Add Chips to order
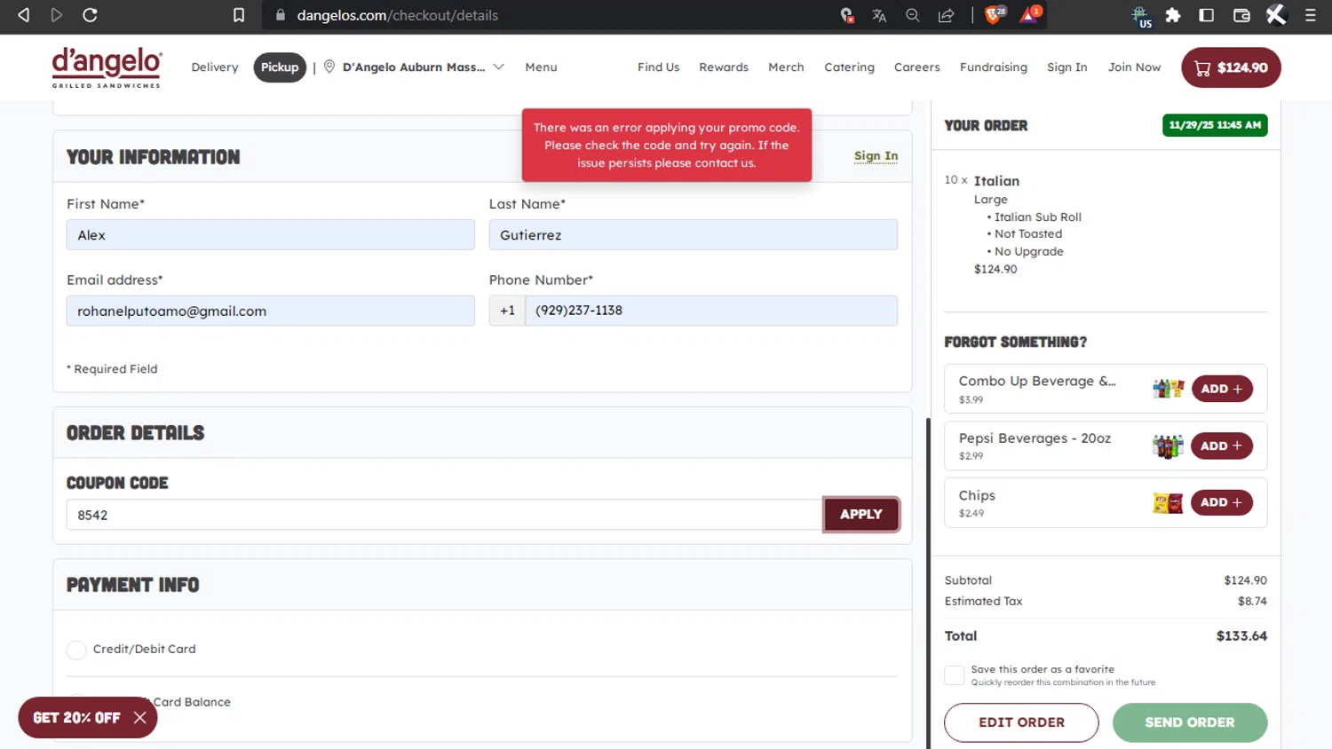The image size is (1332, 749). (x=1222, y=502)
